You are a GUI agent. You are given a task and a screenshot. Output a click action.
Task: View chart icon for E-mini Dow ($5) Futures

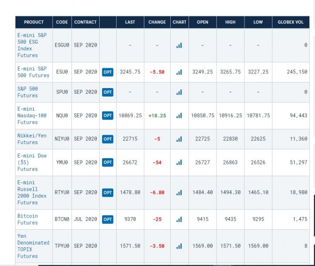tap(179, 162)
